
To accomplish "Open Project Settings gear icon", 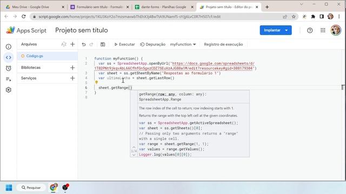I will coord(9,90).
